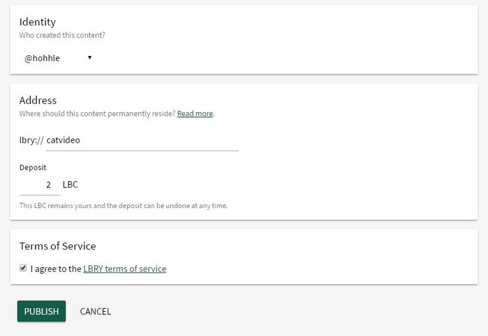Image resolution: width=488 pixels, height=336 pixels.
Task: Toggle the terms of service agreement checkbox
Action: [x=24, y=269]
